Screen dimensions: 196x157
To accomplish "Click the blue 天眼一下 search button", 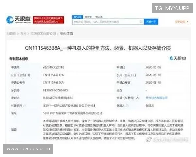I will pyautogui.click(x=151, y=22).
